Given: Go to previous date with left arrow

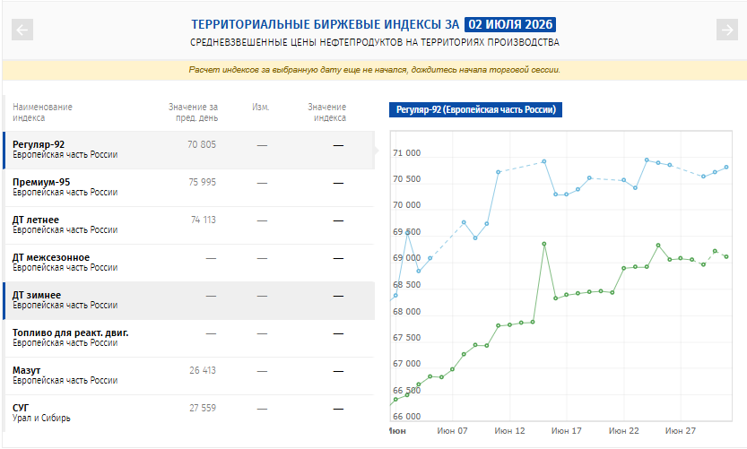Looking at the screenshot, I should pos(22,30).
